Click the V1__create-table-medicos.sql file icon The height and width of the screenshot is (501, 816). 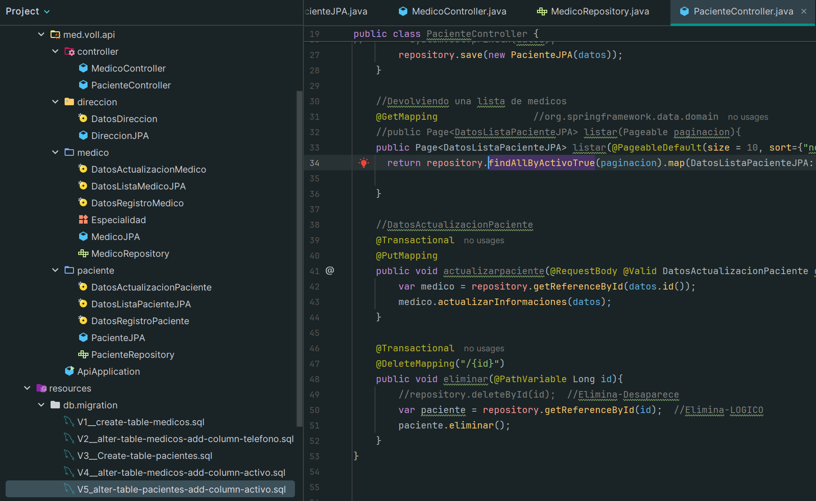69,422
